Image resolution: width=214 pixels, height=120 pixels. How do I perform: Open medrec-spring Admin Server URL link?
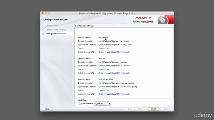pyautogui.click(x=114, y=94)
